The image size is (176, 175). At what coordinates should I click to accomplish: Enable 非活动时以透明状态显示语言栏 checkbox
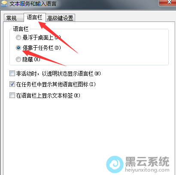click(x=12, y=74)
